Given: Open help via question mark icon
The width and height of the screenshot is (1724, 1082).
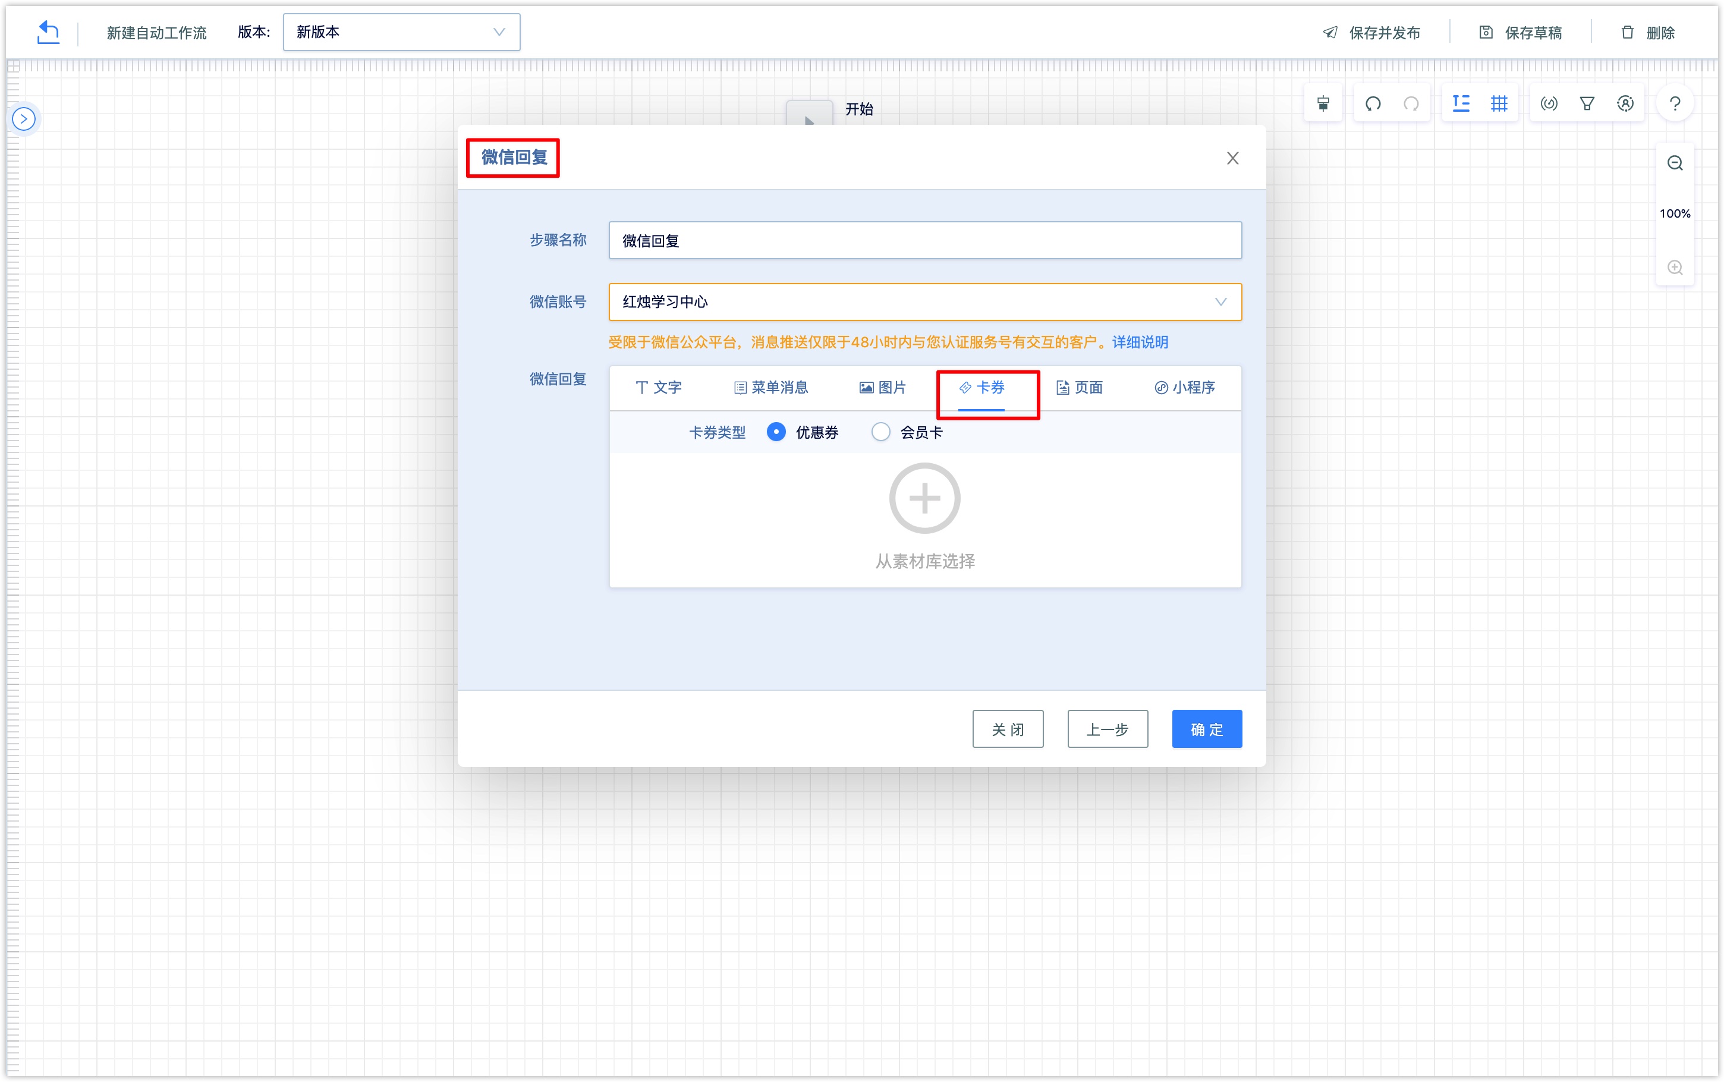Looking at the screenshot, I should [x=1675, y=104].
